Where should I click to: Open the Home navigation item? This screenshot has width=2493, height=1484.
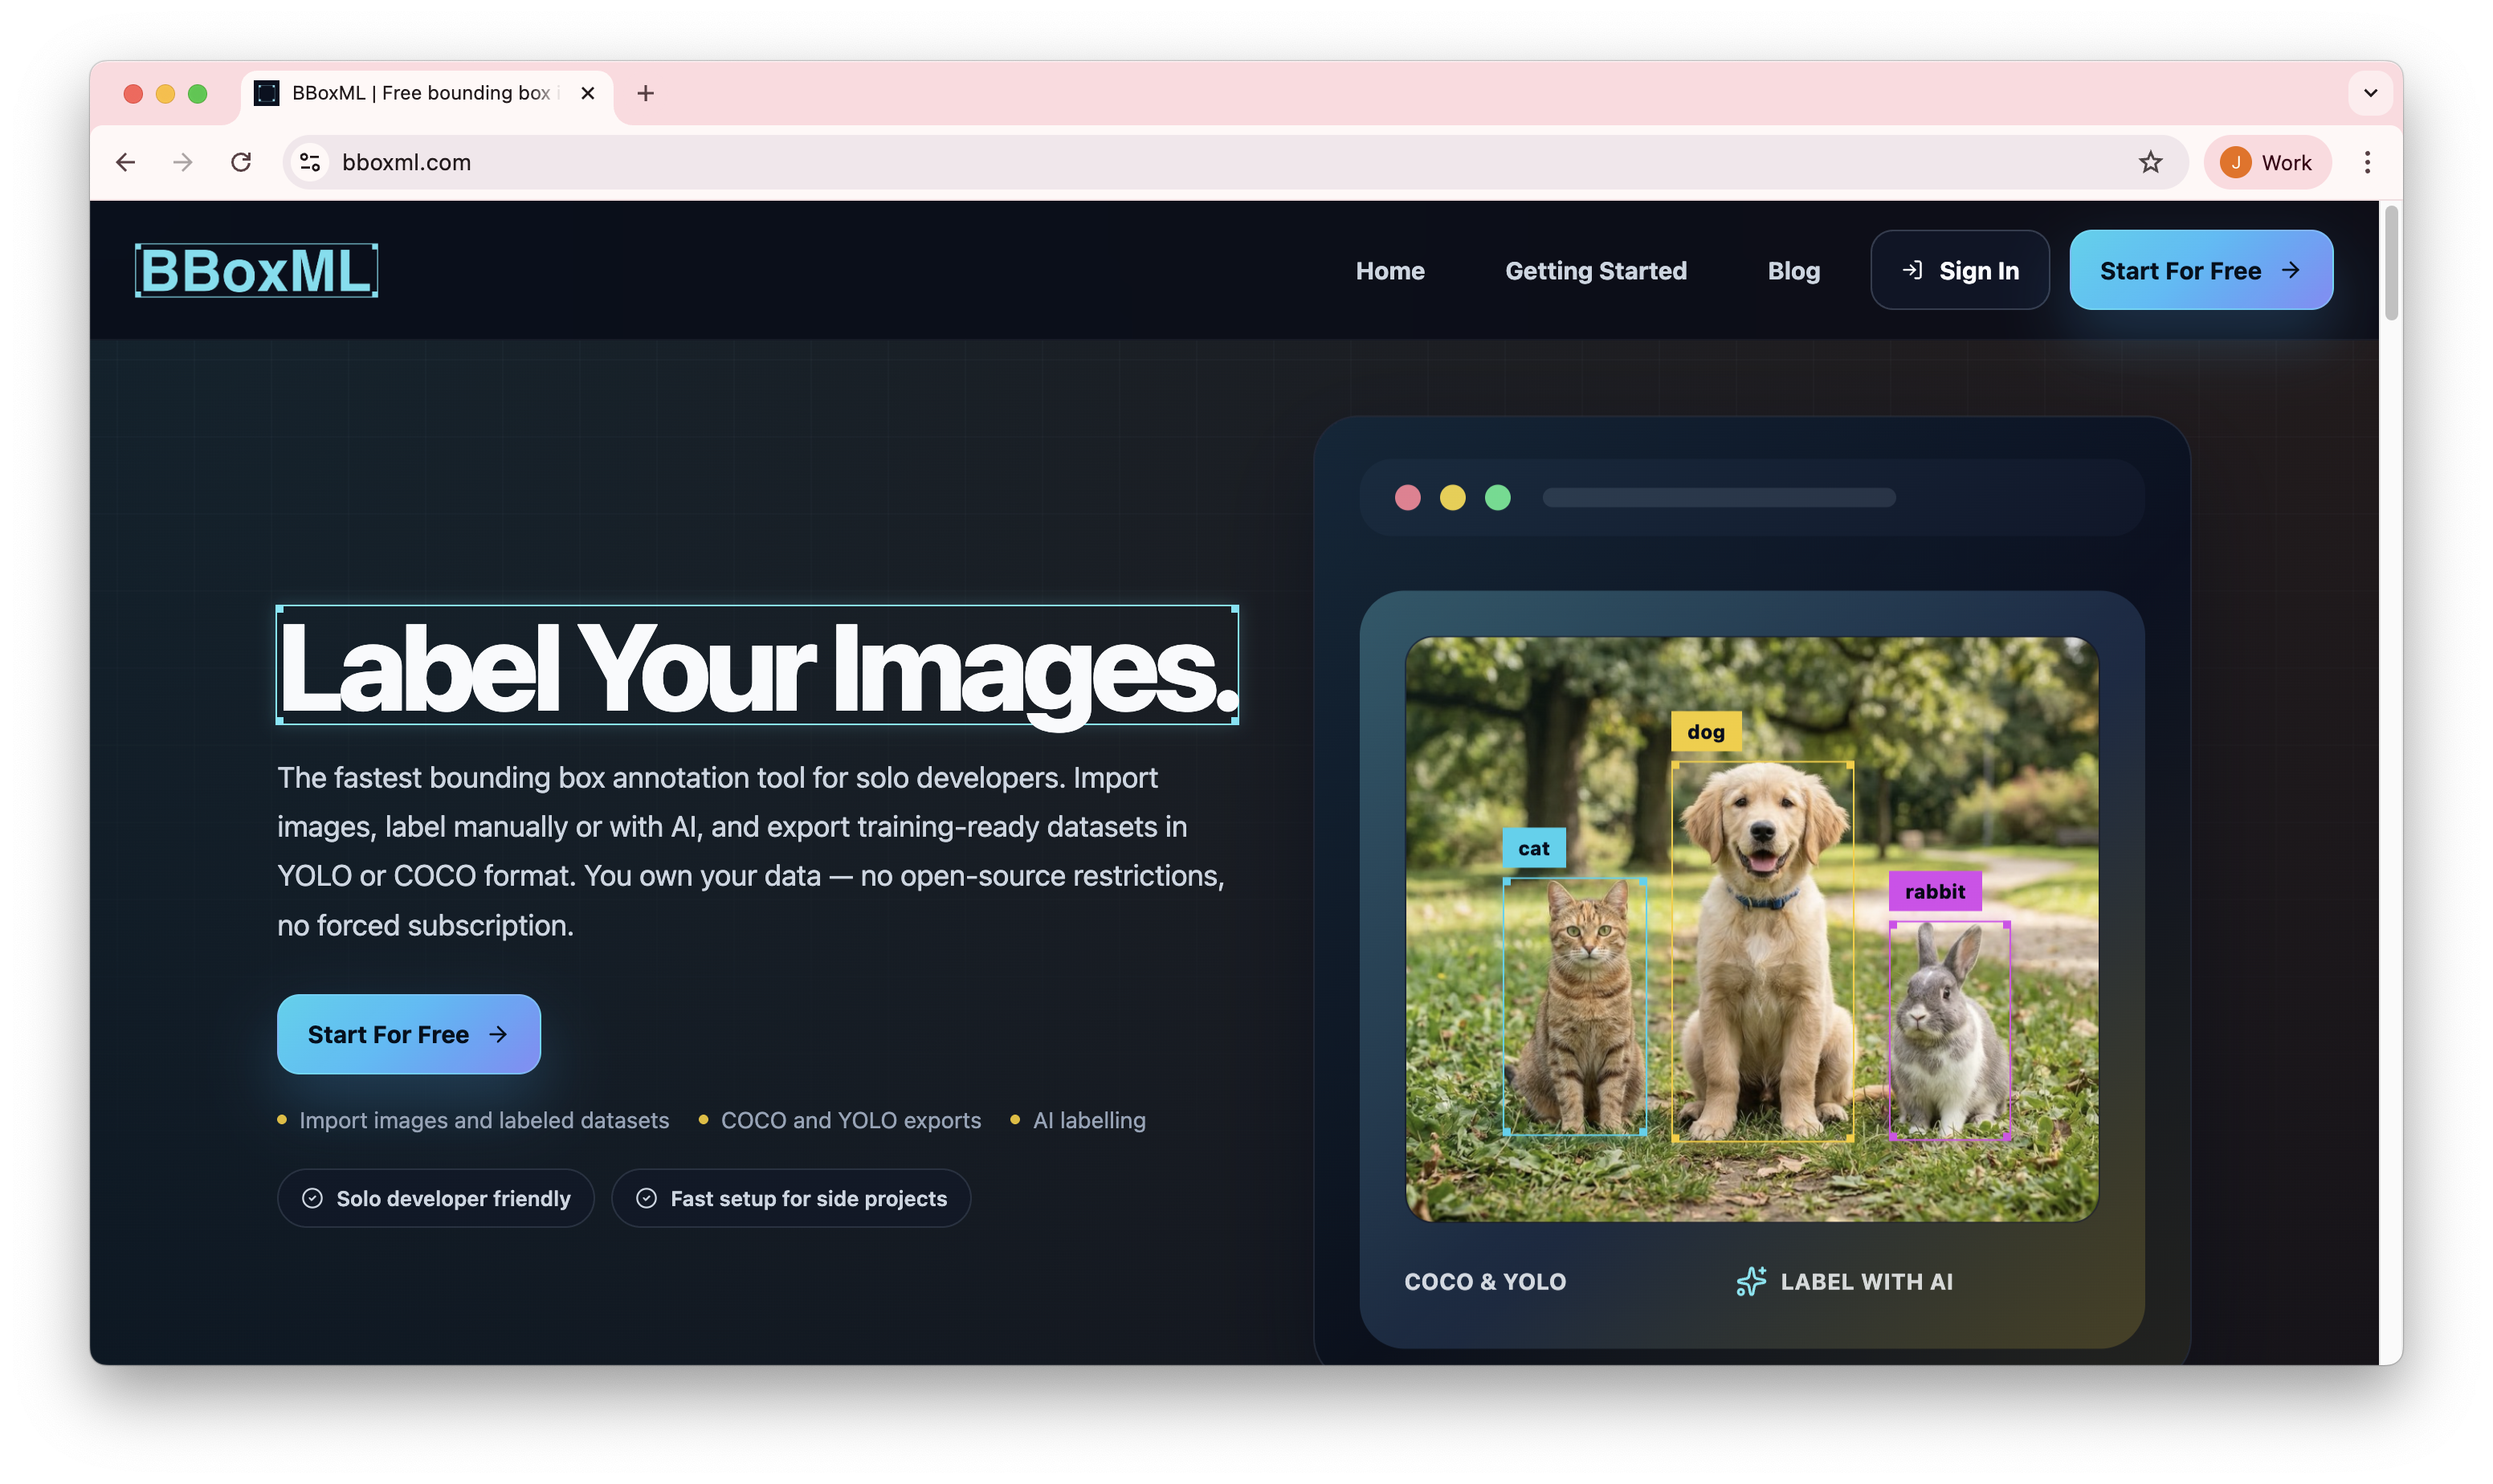tap(1389, 270)
